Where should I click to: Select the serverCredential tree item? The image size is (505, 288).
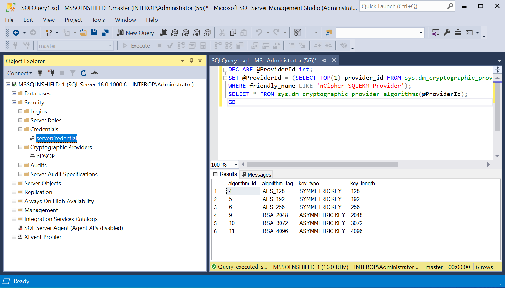coord(57,138)
